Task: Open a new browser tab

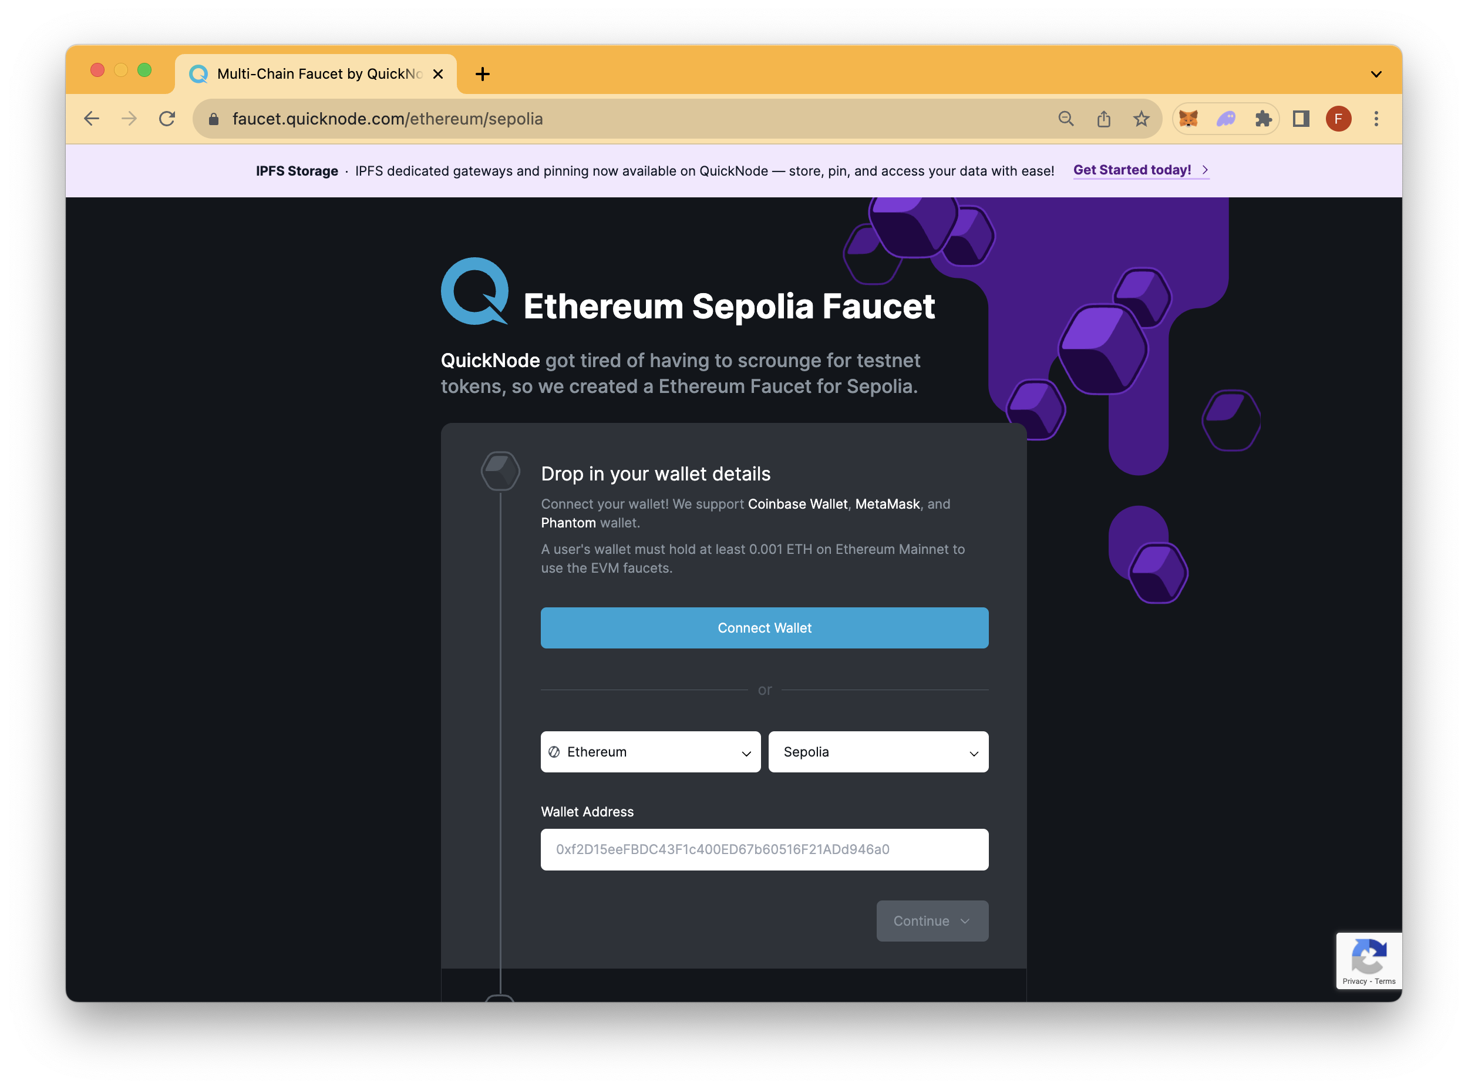Action: 482,74
